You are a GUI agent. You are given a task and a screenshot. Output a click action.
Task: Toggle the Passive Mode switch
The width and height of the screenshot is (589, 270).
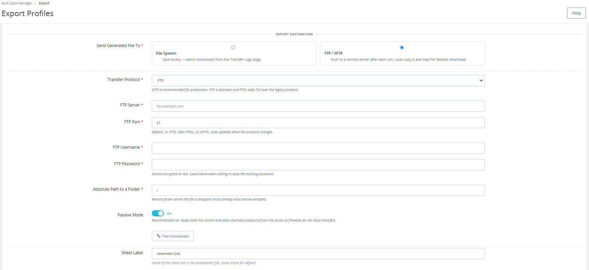[158, 213]
